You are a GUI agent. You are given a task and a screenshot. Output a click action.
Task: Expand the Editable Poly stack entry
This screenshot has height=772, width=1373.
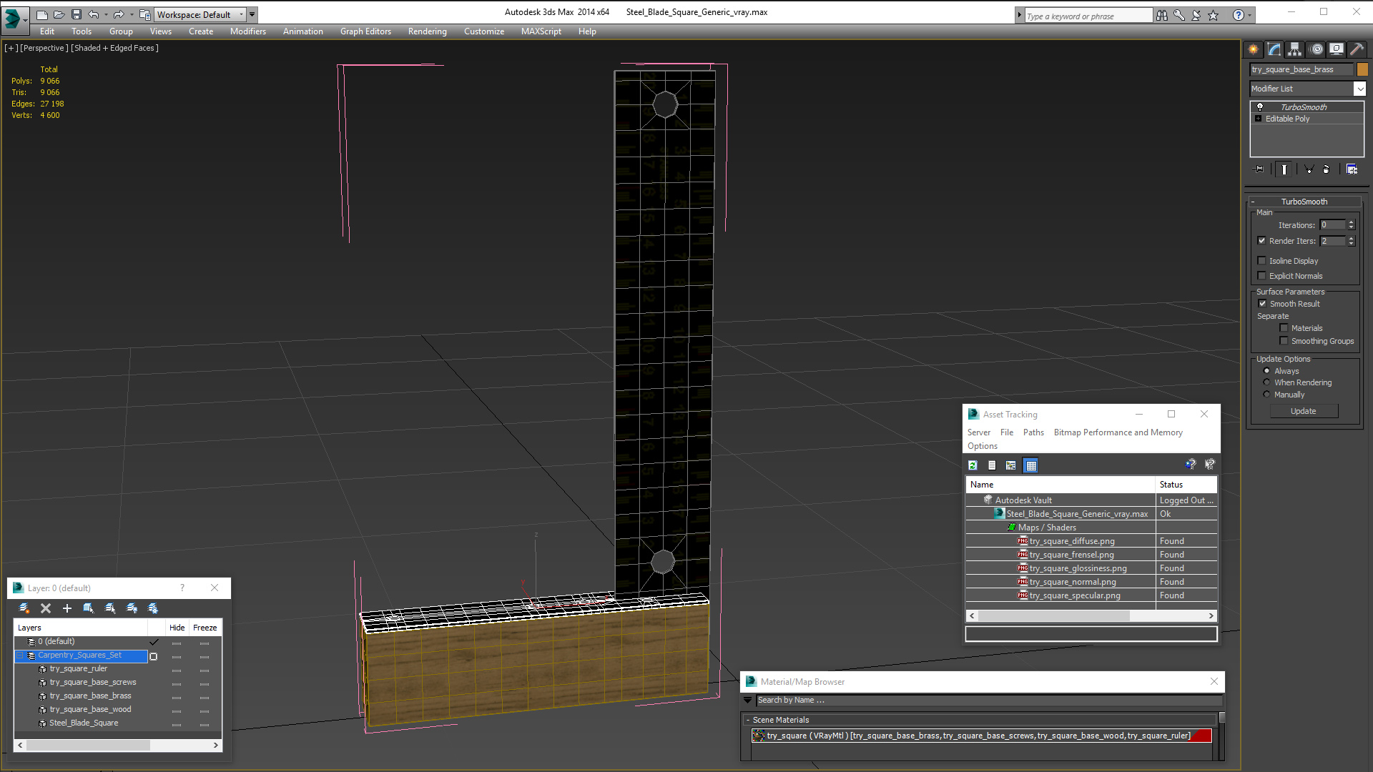tap(1258, 119)
